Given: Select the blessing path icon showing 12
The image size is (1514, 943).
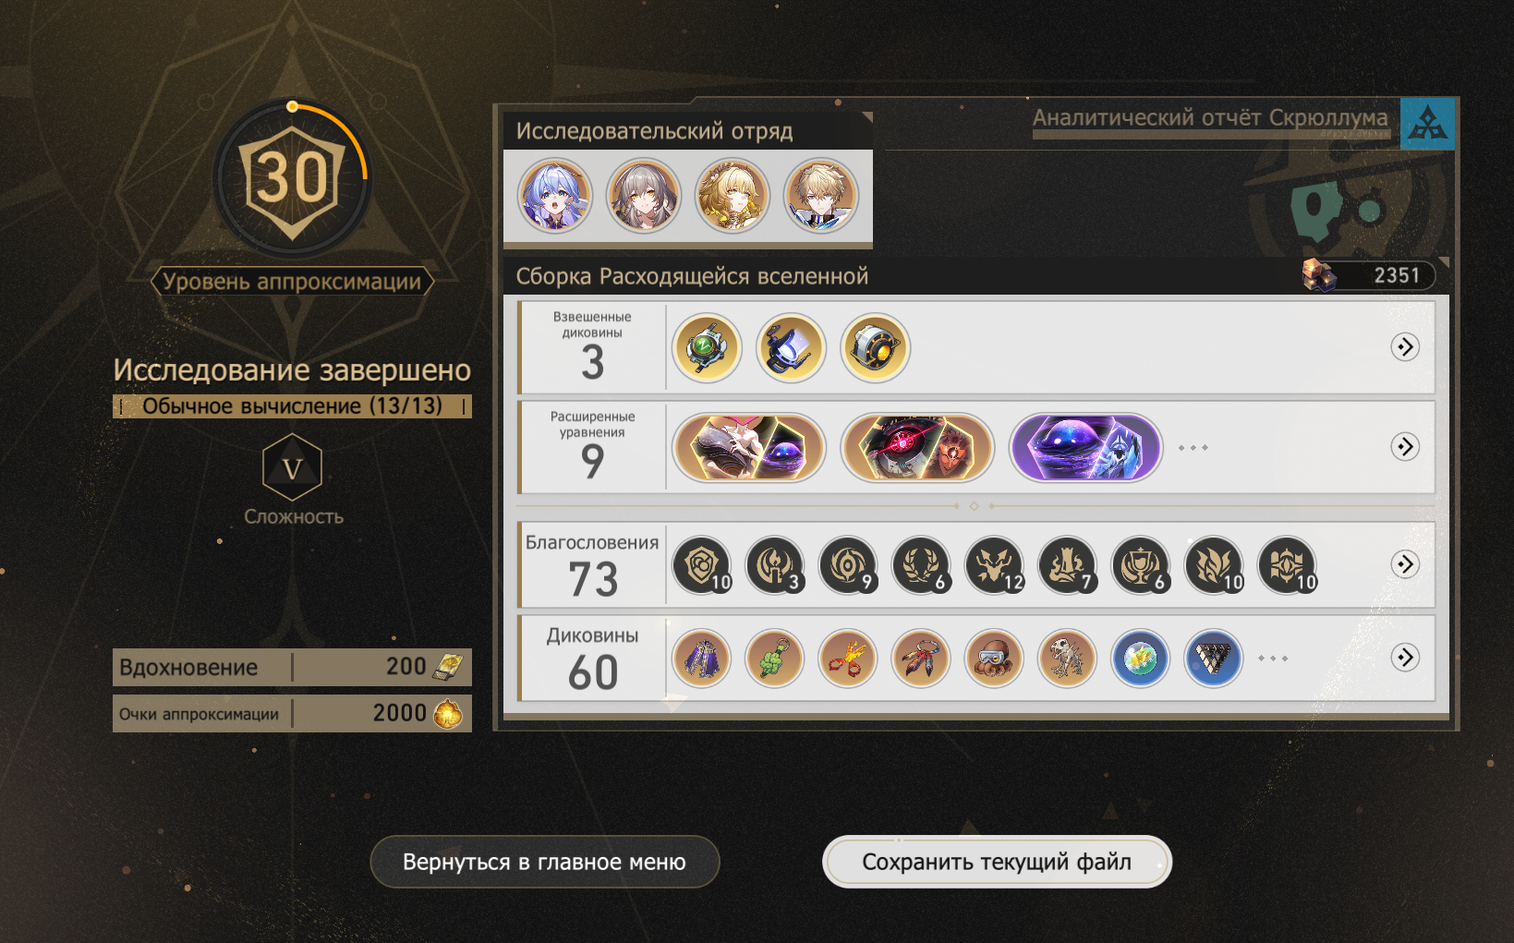Looking at the screenshot, I should tap(996, 565).
